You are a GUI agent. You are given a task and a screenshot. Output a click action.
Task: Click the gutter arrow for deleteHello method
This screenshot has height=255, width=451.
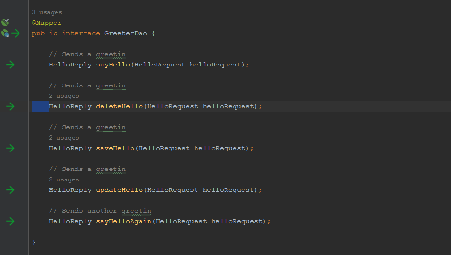click(x=10, y=106)
